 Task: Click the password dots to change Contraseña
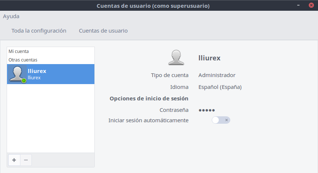tap(207, 110)
